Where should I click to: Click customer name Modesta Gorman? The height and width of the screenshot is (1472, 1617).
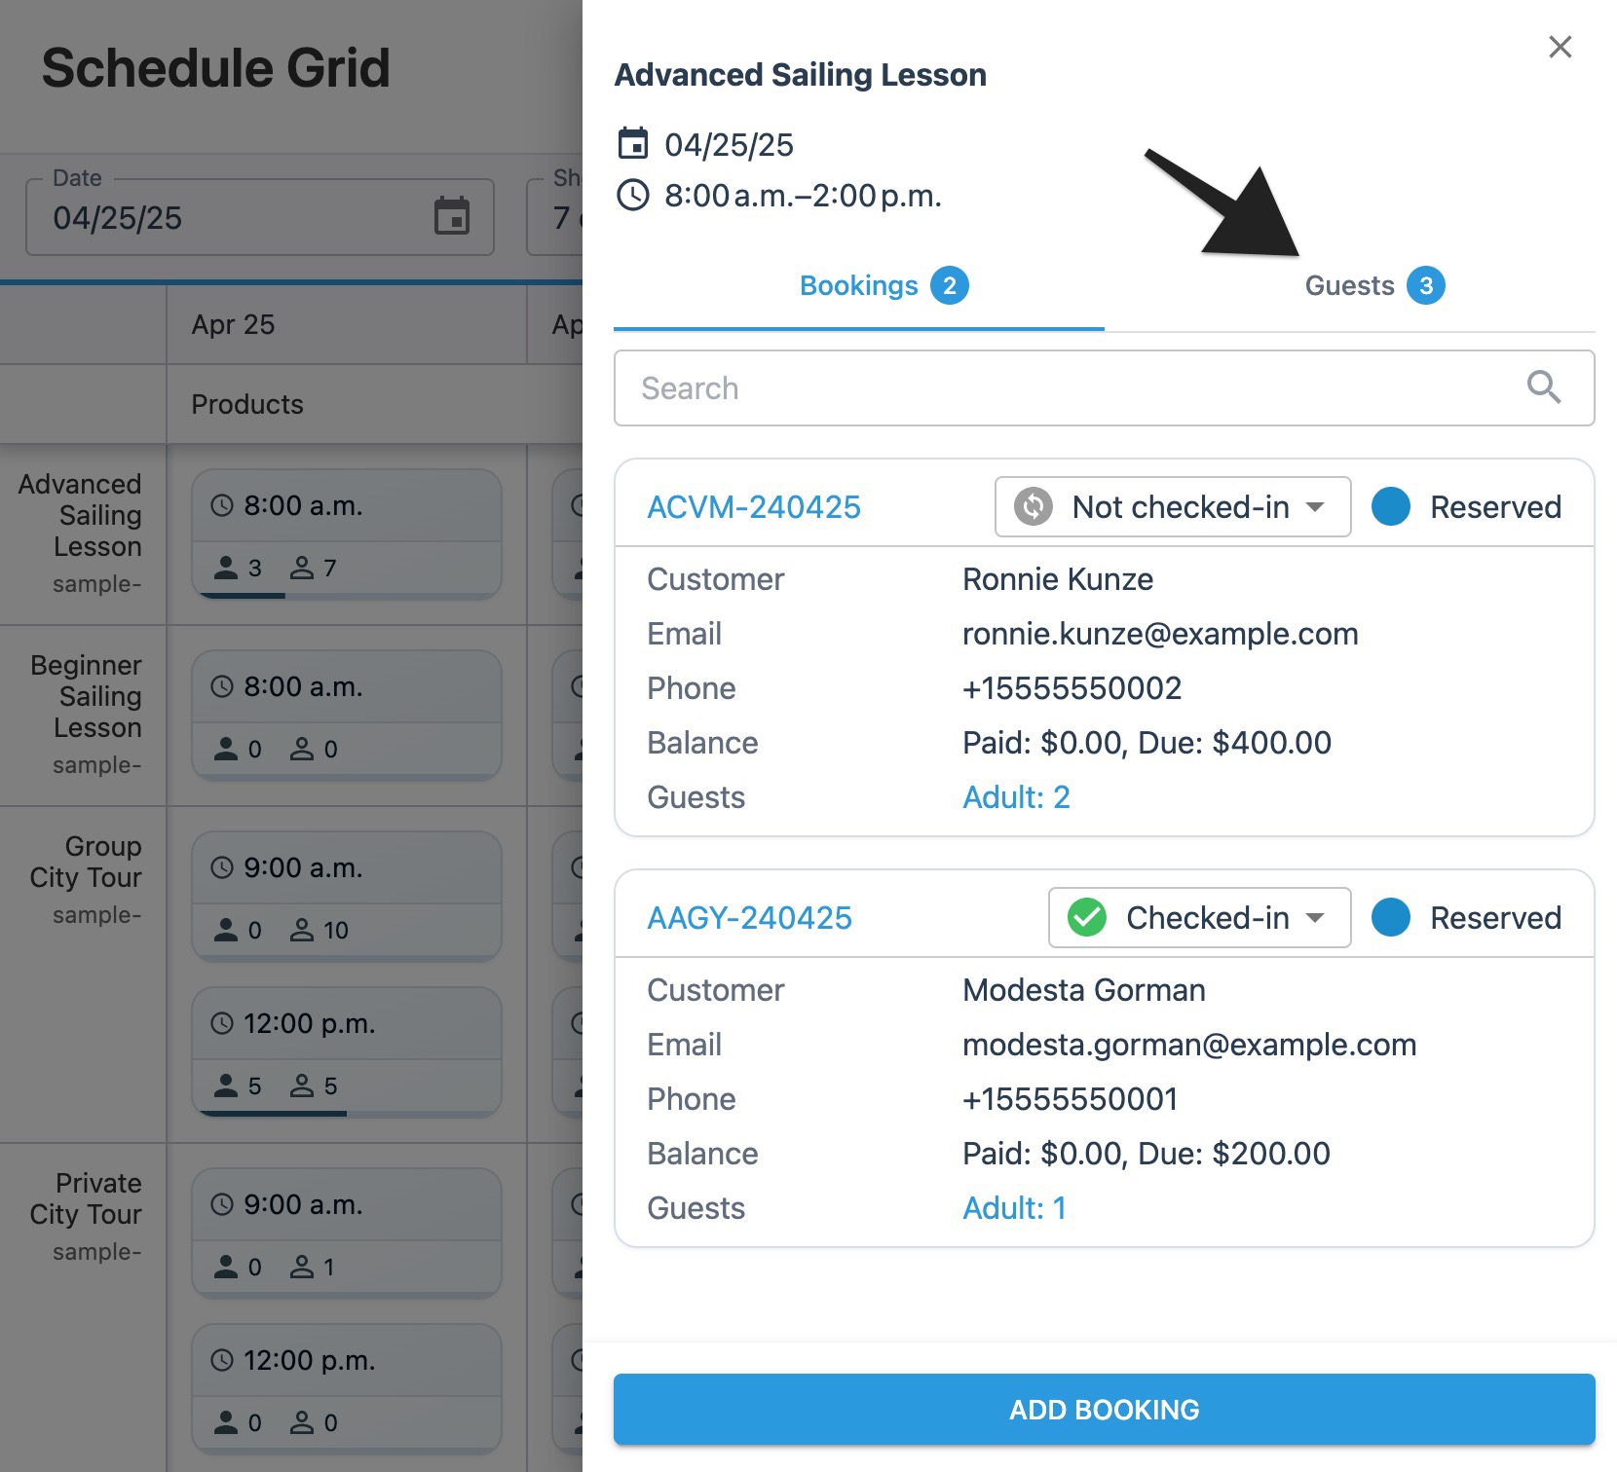1084,990
